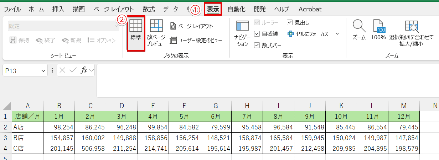This screenshot has width=439, height=160.
Task: Click the Select All corner triangle
Action: click(7, 106)
